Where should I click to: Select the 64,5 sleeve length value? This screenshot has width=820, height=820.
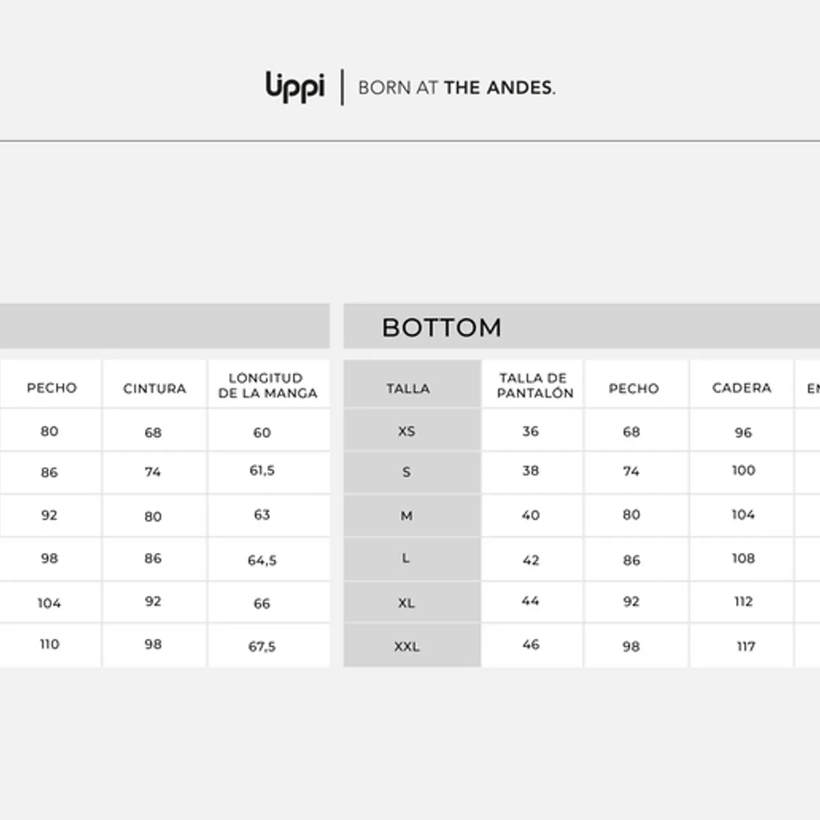pyautogui.click(x=262, y=560)
